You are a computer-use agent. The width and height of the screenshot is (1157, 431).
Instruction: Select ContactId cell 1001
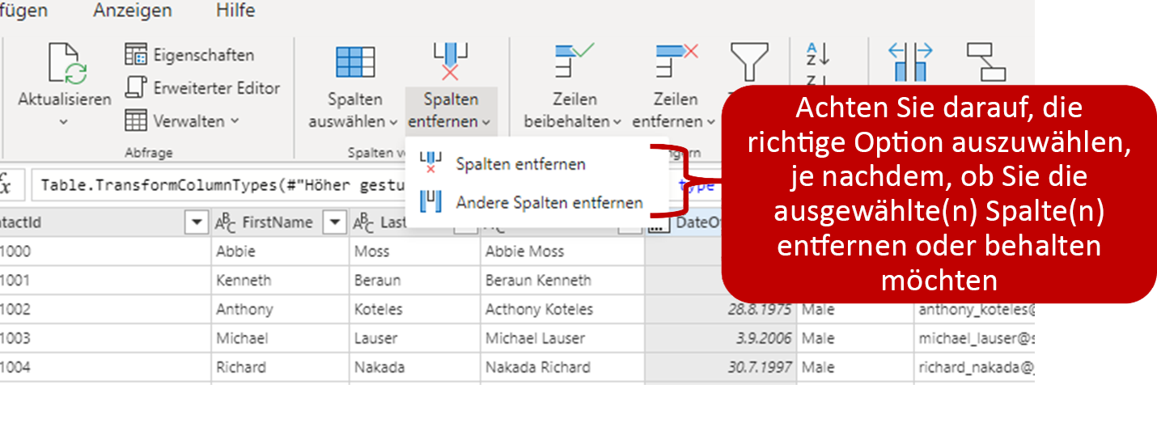click(x=105, y=281)
